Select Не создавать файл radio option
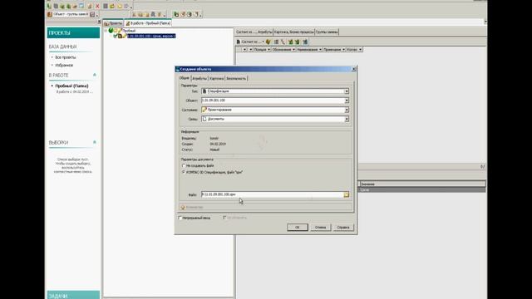Image resolution: width=532 pixels, height=299 pixels. pyautogui.click(x=184, y=166)
